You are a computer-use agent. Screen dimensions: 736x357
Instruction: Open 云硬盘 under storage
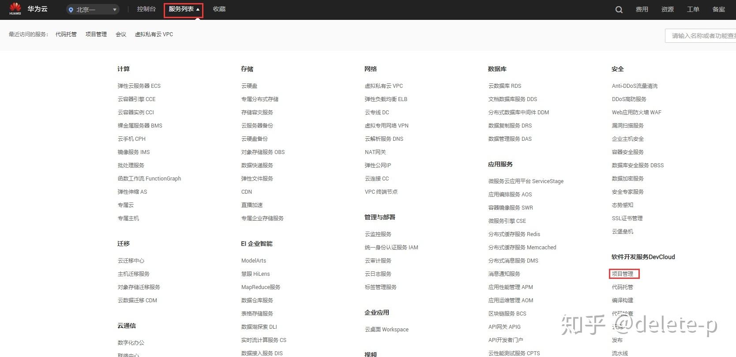(x=249, y=86)
